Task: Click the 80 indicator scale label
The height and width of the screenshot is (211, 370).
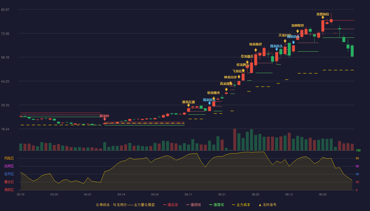Action: coord(357,158)
